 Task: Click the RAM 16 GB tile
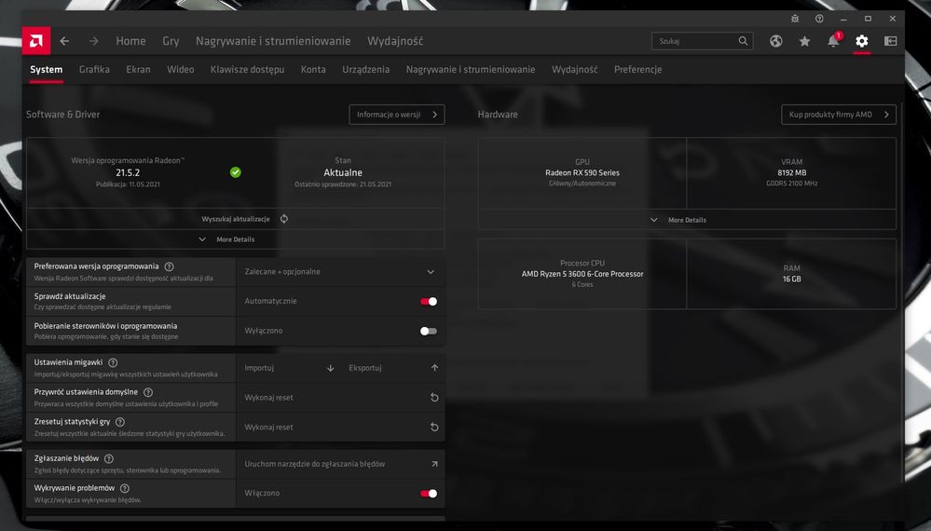point(791,274)
